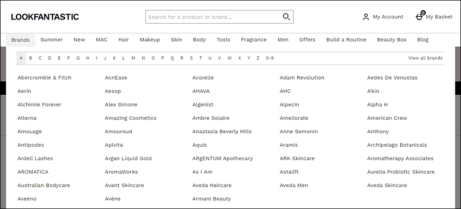
Task: Open Aromatherapy Associates brand
Action: click(x=400, y=159)
